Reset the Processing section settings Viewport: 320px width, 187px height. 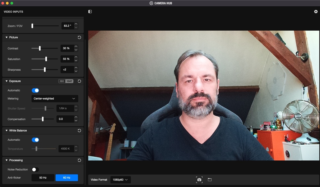(x=79, y=160)
